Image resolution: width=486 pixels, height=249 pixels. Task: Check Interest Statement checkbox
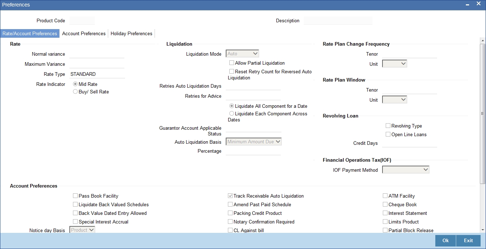(x=385, y=213)
